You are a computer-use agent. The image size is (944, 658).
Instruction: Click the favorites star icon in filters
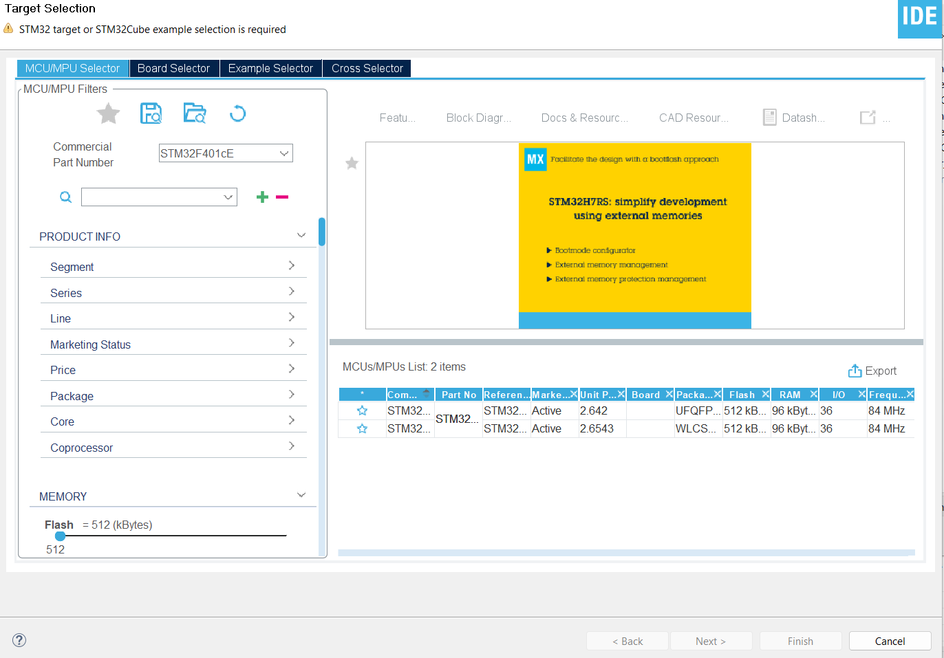click(x=108, y=113)
